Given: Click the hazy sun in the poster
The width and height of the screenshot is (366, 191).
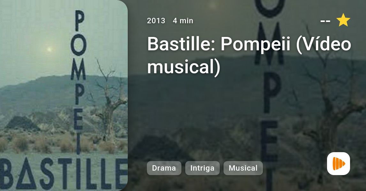Looking at the screenshot, I should (49, 49).
